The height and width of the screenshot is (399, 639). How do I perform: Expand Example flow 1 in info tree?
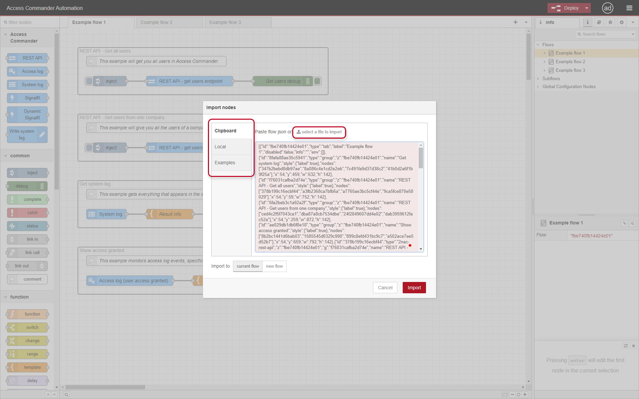click(544, 53)
